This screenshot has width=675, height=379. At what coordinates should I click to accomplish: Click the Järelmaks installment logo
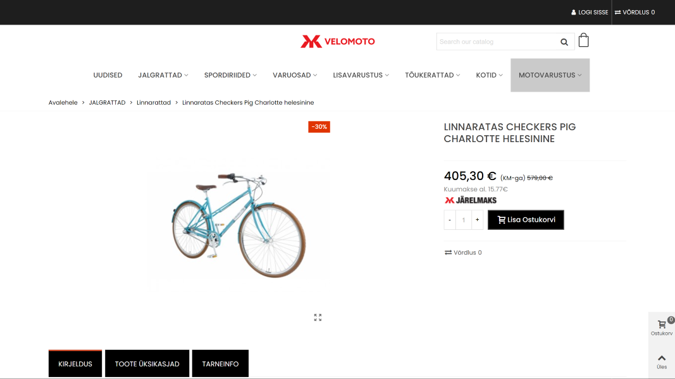tap(471, 200)
